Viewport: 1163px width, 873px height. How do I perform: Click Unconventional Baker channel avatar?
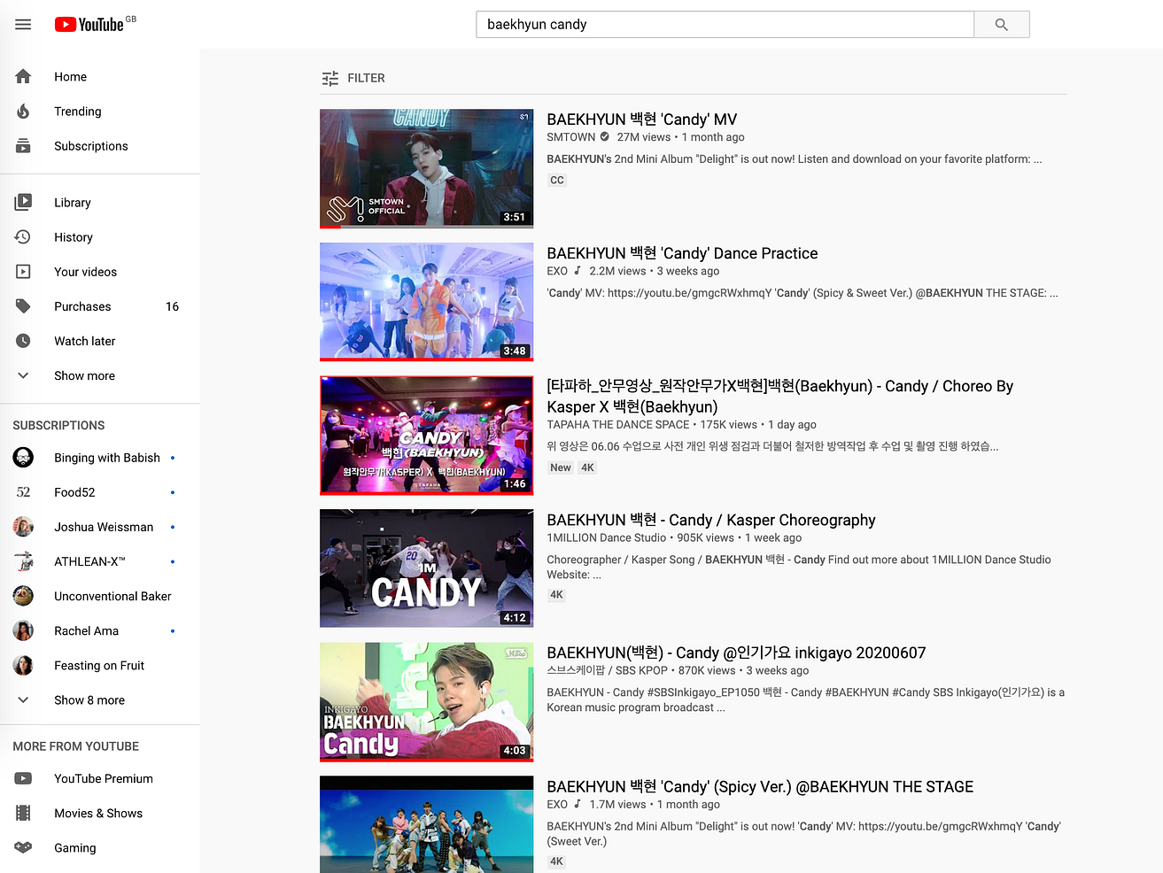(23, 596)
